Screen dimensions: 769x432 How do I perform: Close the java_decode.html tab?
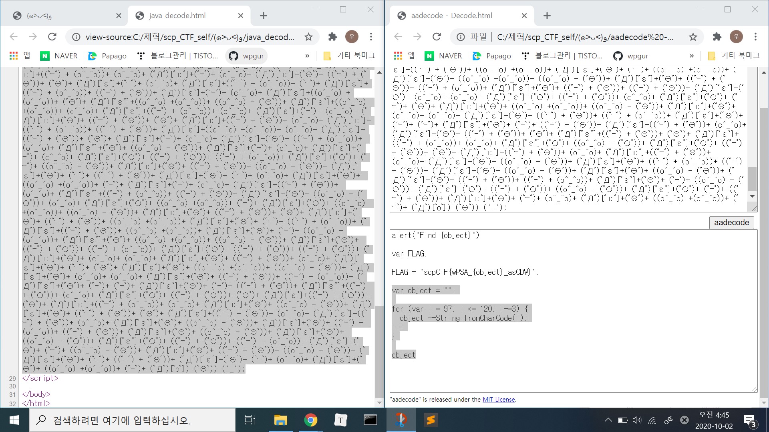pyautogui.click(x=240, y=16)
